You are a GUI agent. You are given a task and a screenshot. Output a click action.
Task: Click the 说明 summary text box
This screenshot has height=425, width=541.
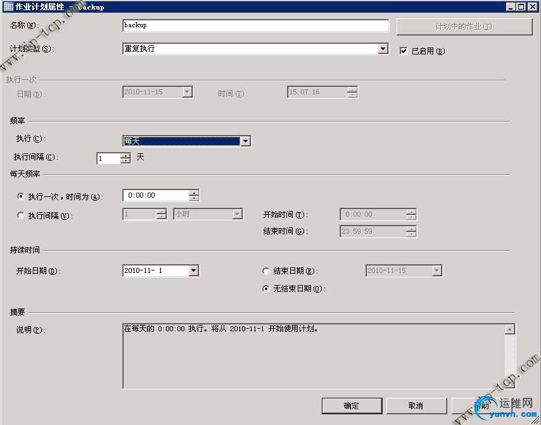point(314,356)
